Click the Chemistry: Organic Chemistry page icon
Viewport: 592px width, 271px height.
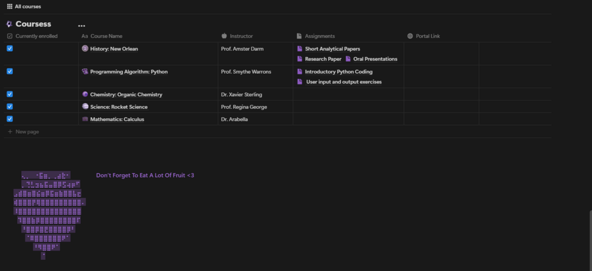pyautogui.click(x=85, y=94)
